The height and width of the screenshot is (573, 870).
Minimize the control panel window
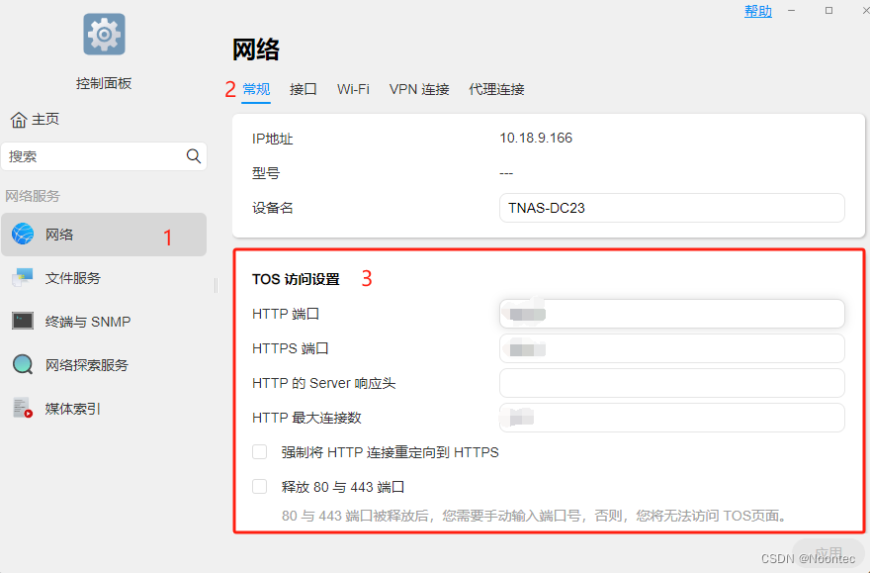tap(791, 11)
